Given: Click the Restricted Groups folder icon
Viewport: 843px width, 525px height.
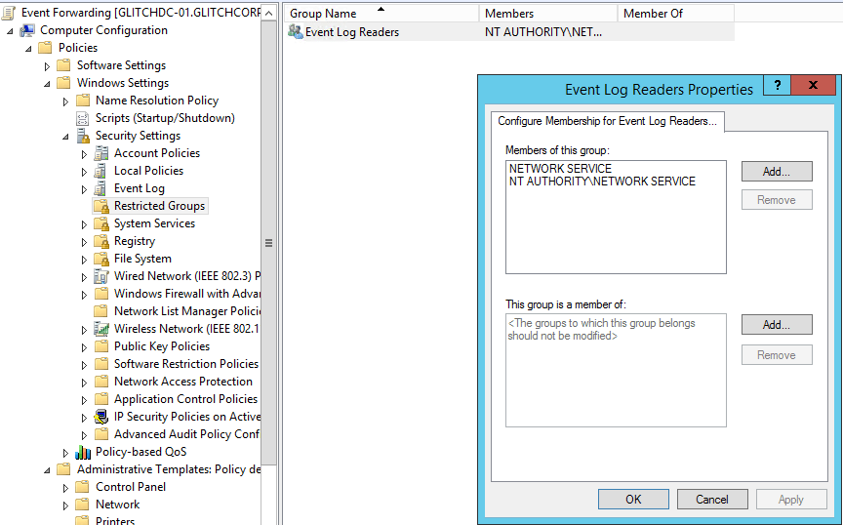Looking at the screenshot, I should click(101, 206).
